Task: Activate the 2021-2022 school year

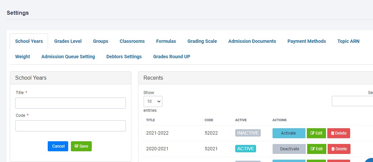Action: tap(289, 133)
